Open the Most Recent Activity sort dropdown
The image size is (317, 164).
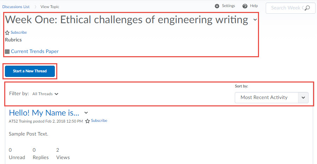[x=271, y=98]
